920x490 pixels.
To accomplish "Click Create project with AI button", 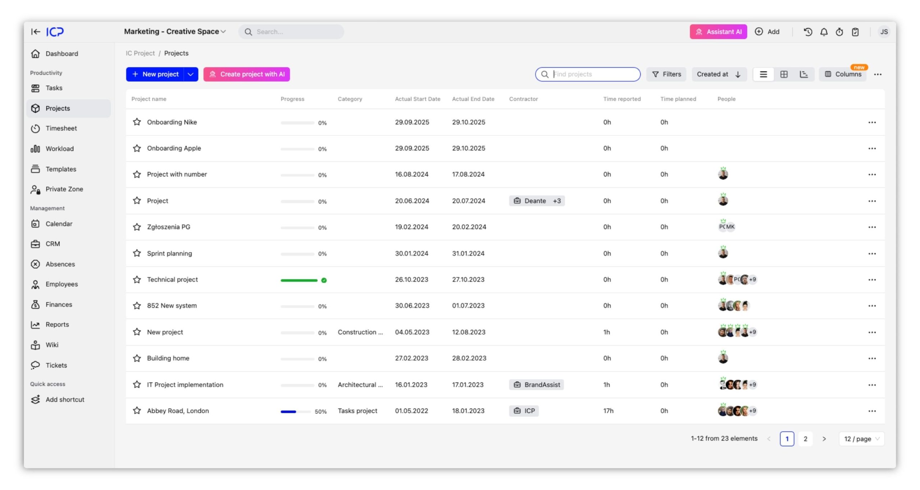I will pyautogui.click(x=247, y=74).
